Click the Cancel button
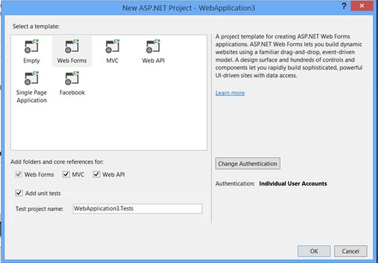 click(351, 251)
